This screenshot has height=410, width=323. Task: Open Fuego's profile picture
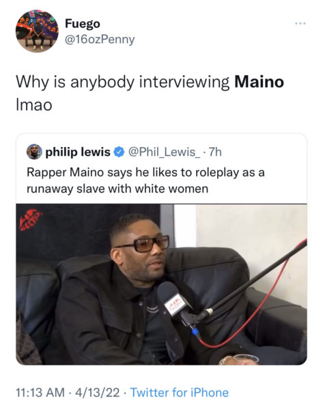tap(37, 31)
